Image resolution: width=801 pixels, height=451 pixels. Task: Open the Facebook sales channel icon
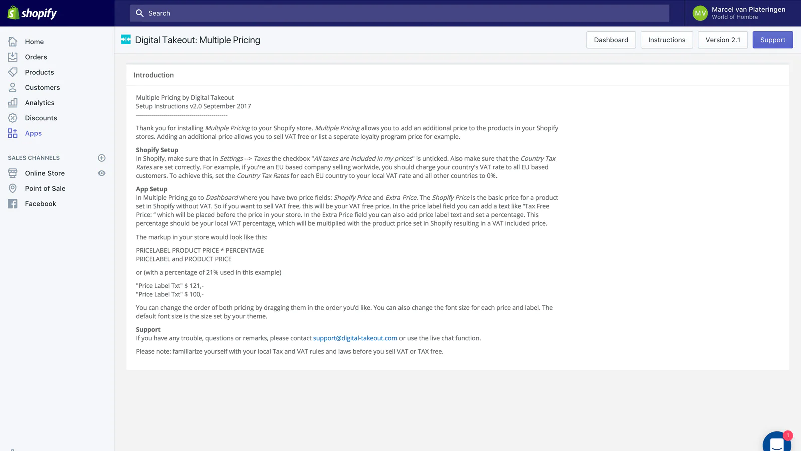[13, 204]
